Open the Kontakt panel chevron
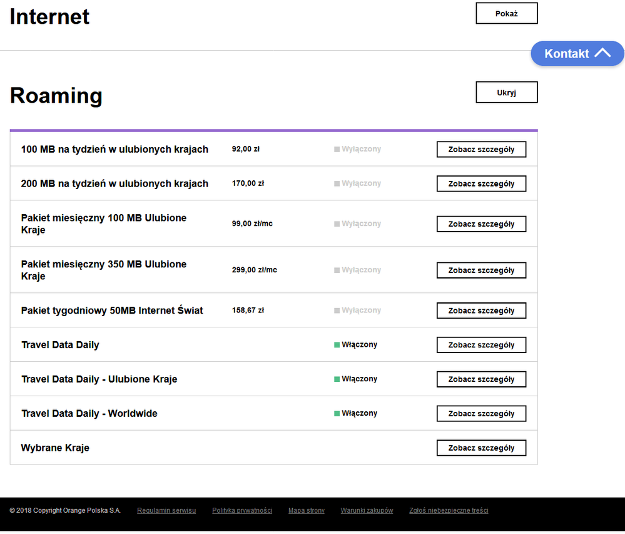The image size is (625, 534). coord(602,53)
